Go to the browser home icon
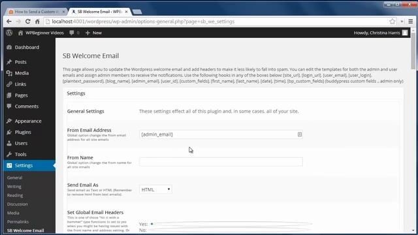The height and width of the screenshot is (235, 418). [x=37, y=22]
